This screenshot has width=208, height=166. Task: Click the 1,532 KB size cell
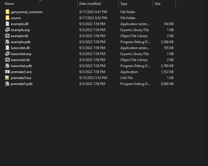coord(167,72)
